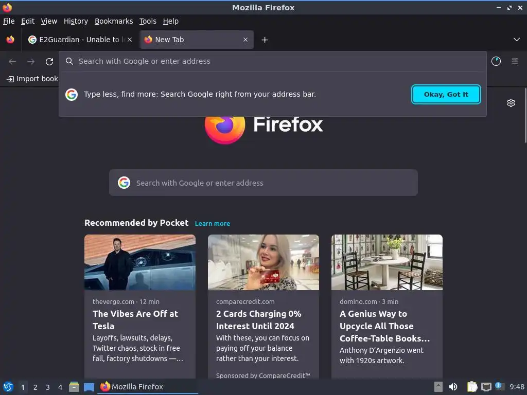The width and height of the screenshot is (527, 395).
Task: Click "theverge.com · 12 min" source text
Action: pyautogui.click(x=126, y=301)
